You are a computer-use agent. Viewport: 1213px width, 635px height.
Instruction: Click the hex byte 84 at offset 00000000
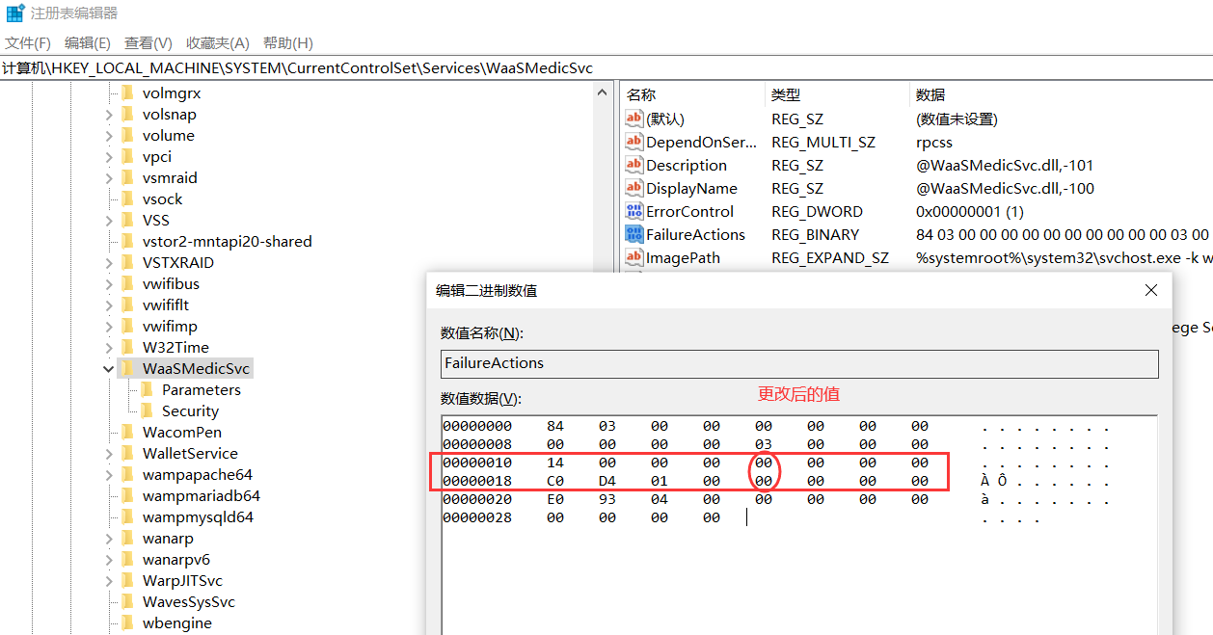point(554,426)
